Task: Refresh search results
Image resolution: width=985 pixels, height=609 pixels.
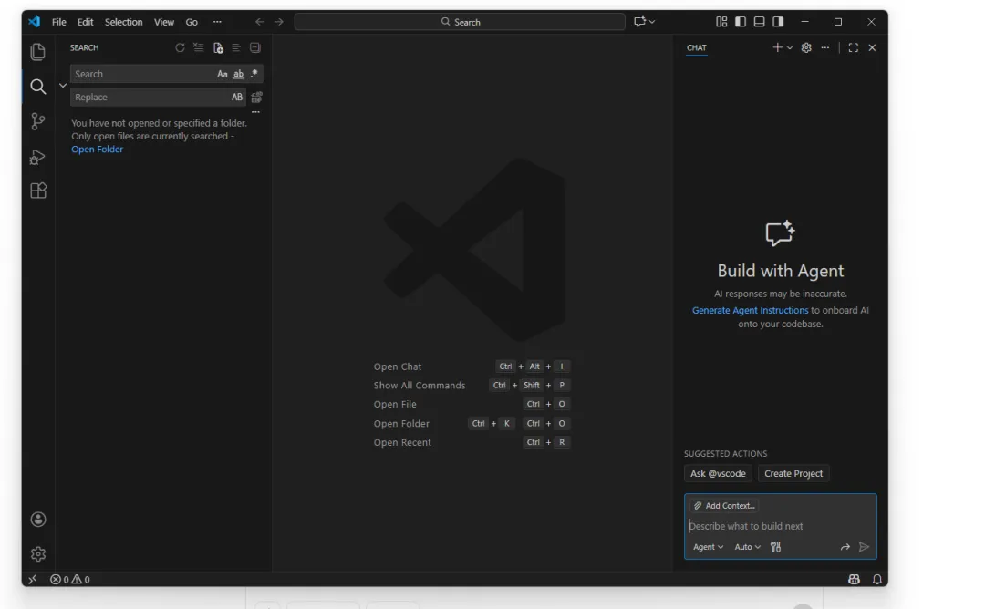Action: (180, 47)
